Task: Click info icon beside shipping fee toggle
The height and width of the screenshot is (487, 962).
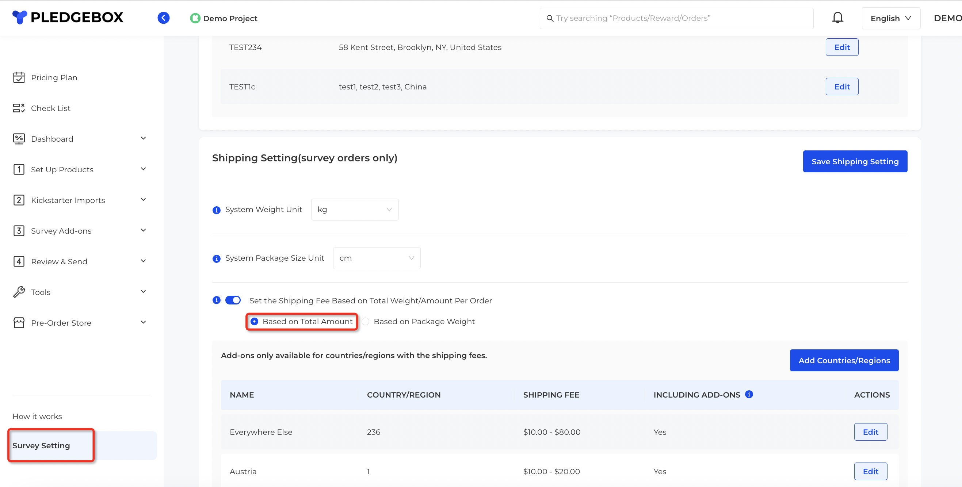Action: click(216, 300)
